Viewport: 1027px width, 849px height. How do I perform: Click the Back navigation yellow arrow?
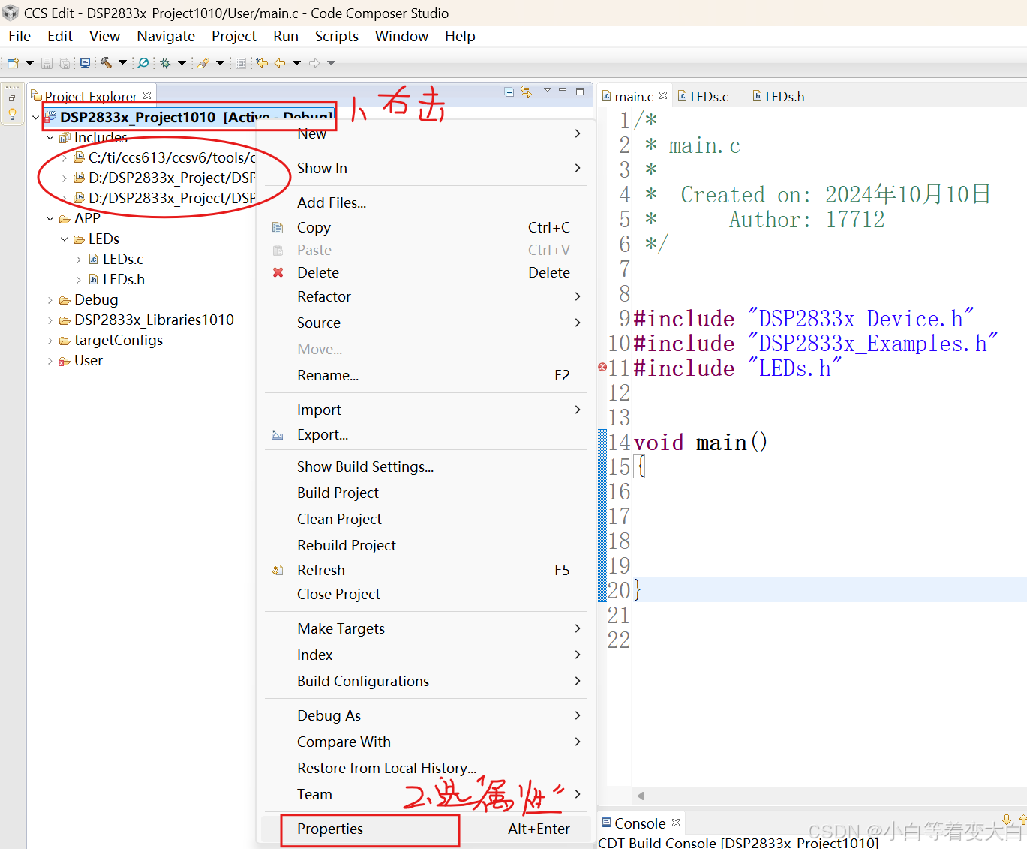pos(280,63)
